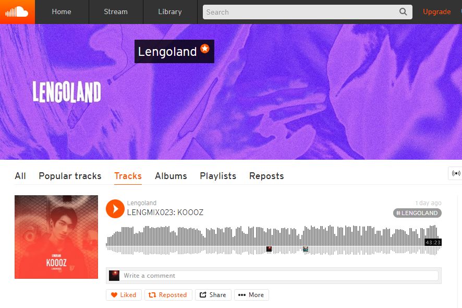Click the Upgrade link
Screen dimensions: 462x308
[436, 12]
